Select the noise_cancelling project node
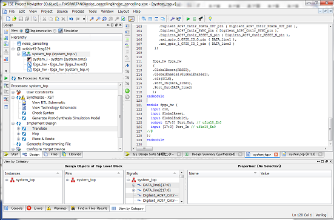Screen dimensions: 334x220 click(35, 44)
